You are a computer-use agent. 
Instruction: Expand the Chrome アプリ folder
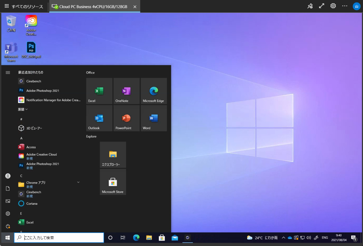(49, 184)
